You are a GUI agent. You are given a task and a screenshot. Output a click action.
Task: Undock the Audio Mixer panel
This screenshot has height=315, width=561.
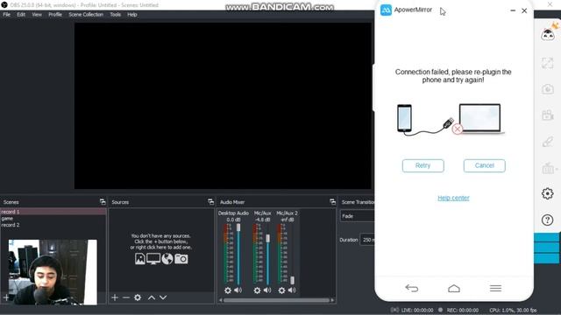(332, 202)
